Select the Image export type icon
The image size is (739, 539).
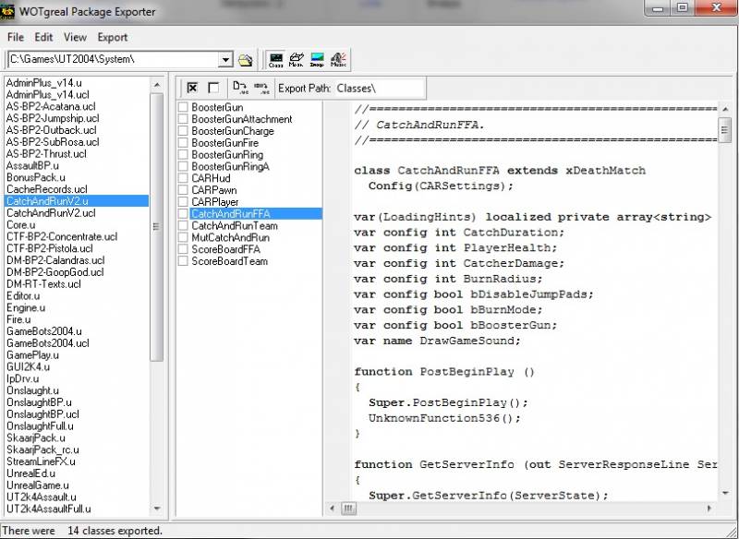pos(318,60)
